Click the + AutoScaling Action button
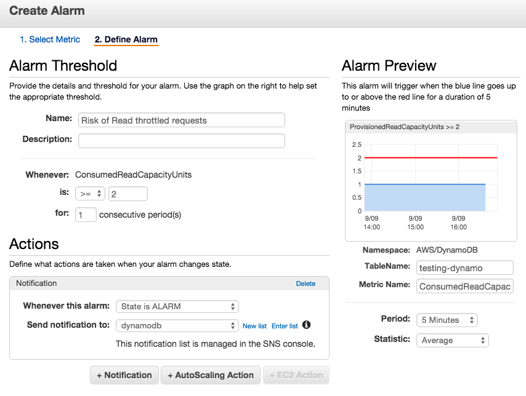The image size is (526, 396). [x=211, y=375]
